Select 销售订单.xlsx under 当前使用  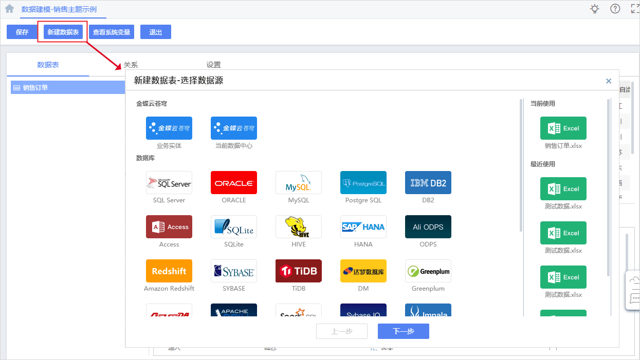coord(563,128)
